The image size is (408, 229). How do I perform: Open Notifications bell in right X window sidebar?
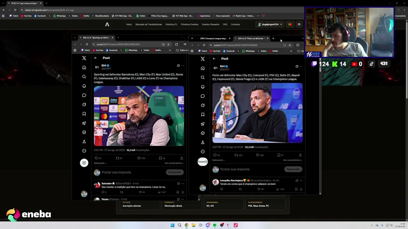pos(203,87)
